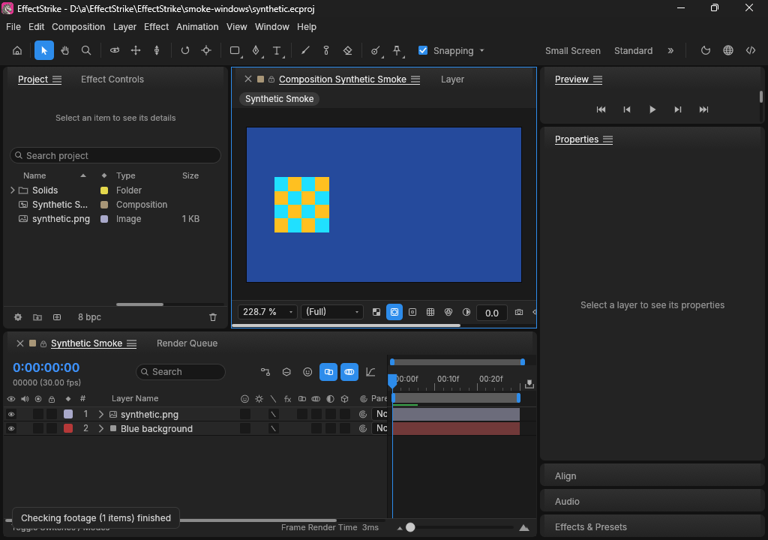Click the Synthetic Smoke breadcrumb button
The width and height of the screenshot is (768, 540).
coord(279,99)
